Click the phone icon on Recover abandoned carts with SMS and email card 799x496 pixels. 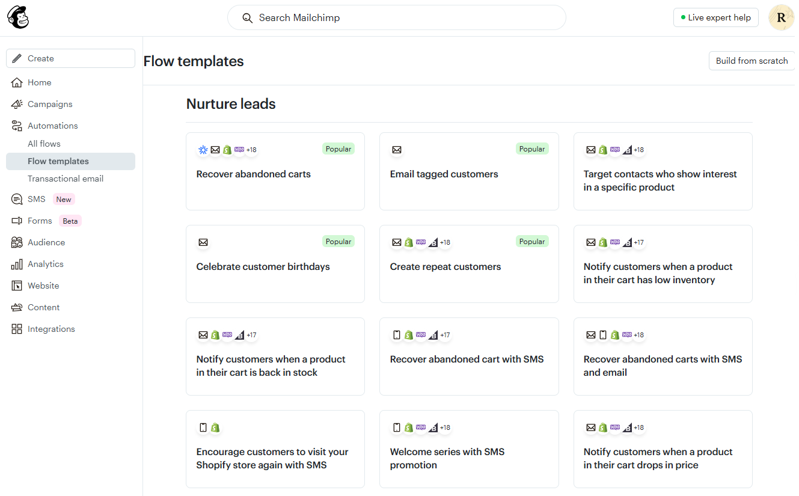603,335
